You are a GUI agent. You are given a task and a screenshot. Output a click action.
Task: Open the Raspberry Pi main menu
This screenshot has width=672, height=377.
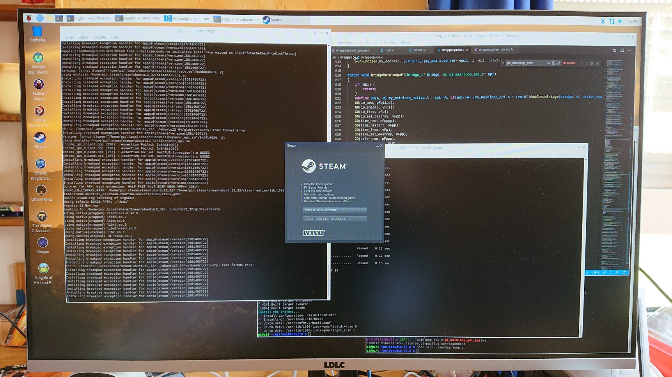tap(29, 18)
